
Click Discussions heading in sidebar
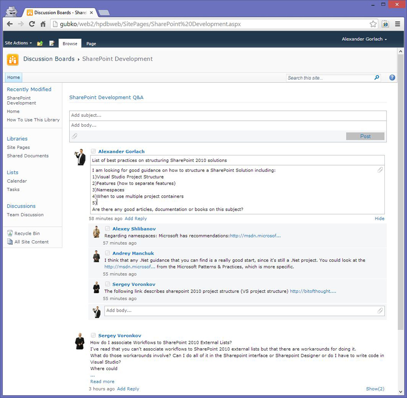21,206
